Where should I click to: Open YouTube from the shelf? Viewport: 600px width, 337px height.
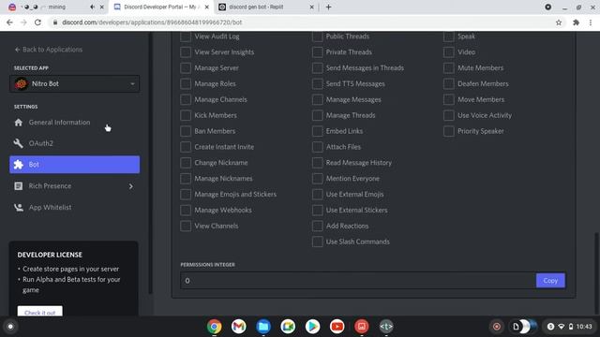point(337,327)
